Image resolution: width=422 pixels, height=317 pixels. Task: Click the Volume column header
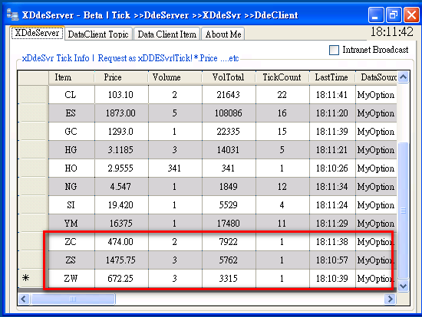175,77
